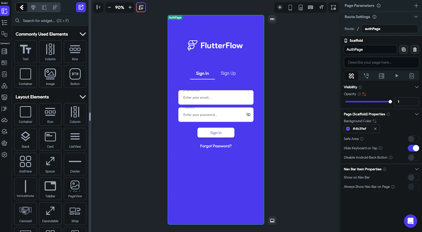The width and height of the screenshot is (422, 232).
Task: Show the keyboard preview icon
Action: [x=311, y=7]
